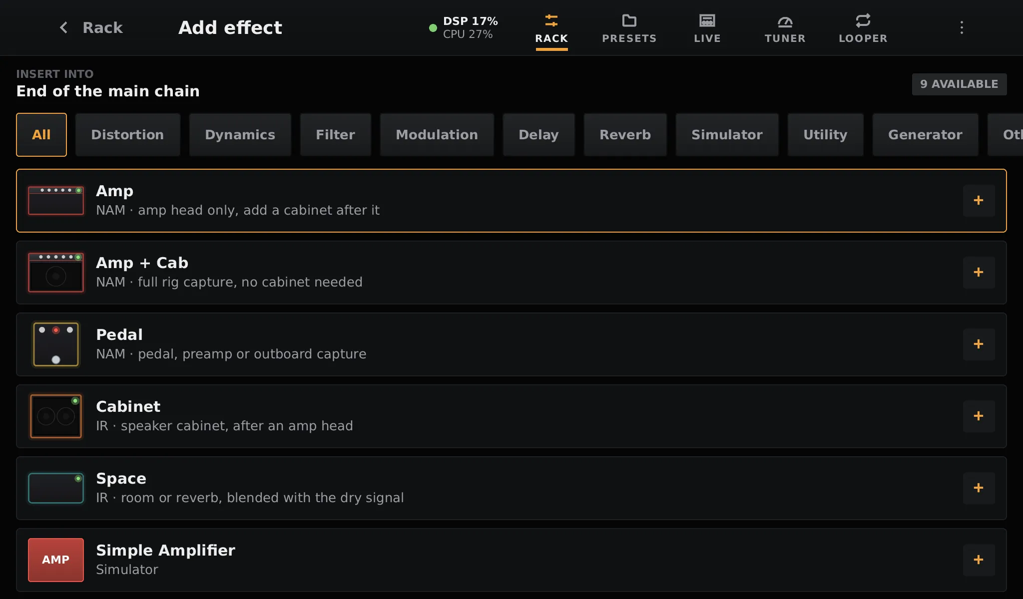
Task: Select the All category filter
Action: [41, 135]
